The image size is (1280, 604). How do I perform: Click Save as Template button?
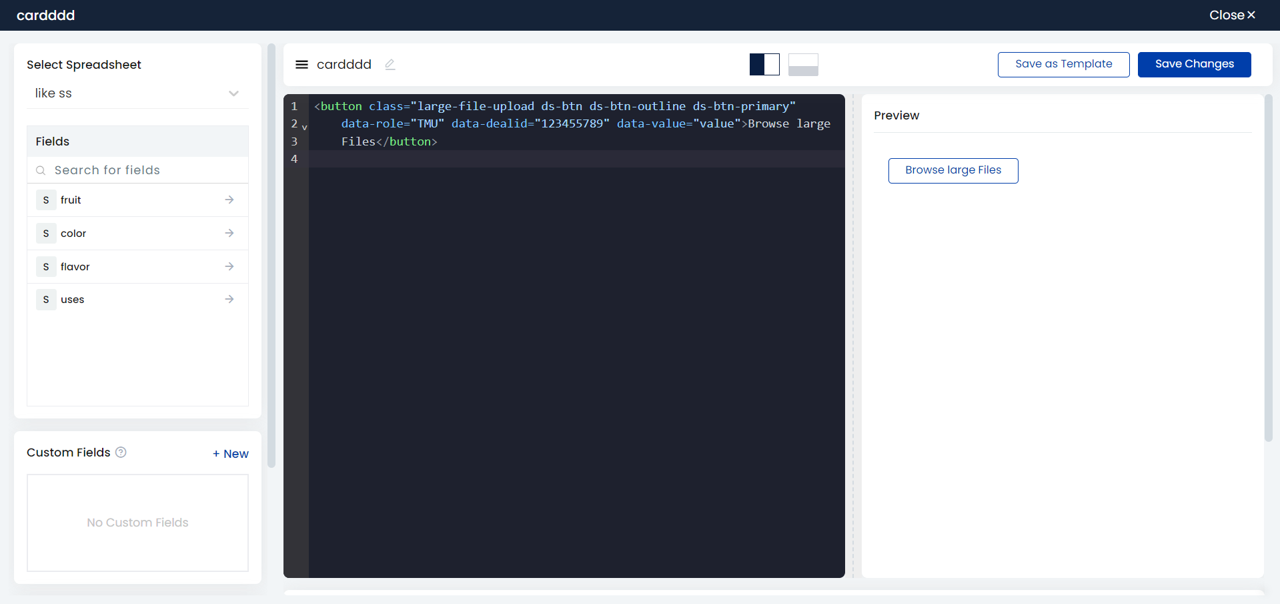coord(1063,65)
